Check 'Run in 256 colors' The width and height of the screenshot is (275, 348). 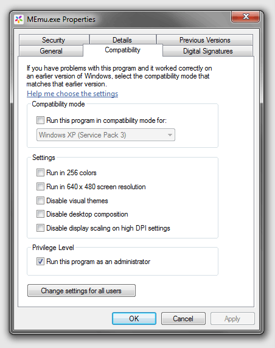pyautogui.click(x=40, y=172)
